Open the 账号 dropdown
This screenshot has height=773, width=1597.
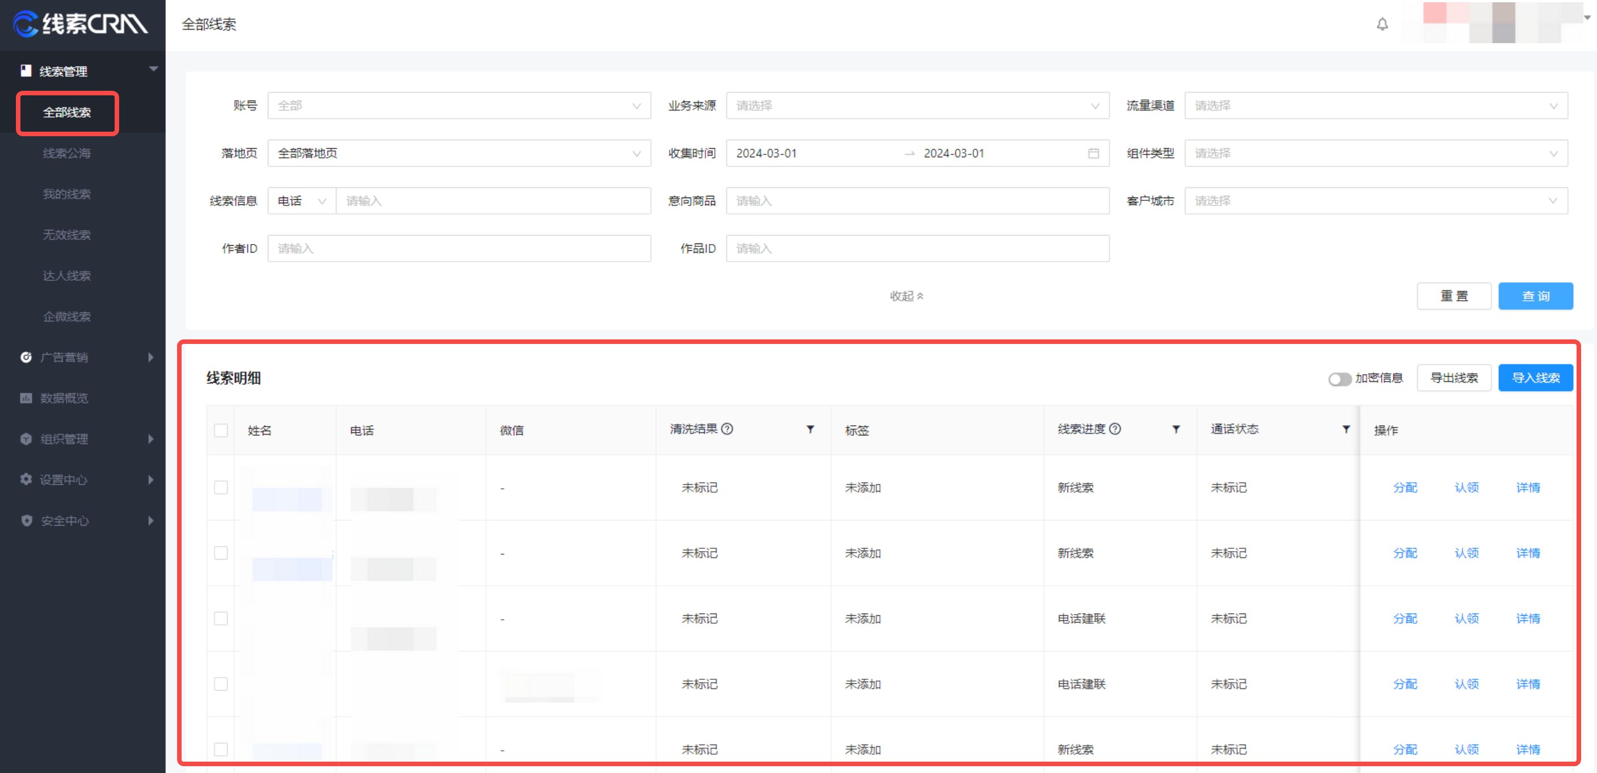point(459,106)
